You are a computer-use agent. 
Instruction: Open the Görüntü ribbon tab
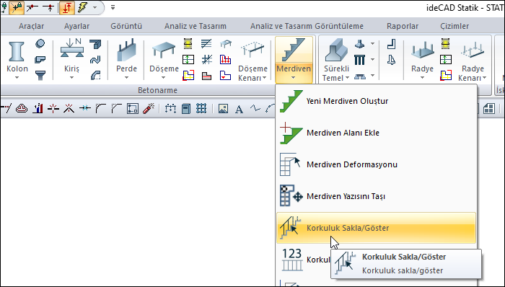126,26
